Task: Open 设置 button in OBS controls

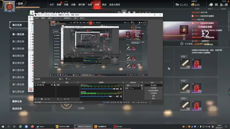Action: pyautogui.click(x=153, y=96)
